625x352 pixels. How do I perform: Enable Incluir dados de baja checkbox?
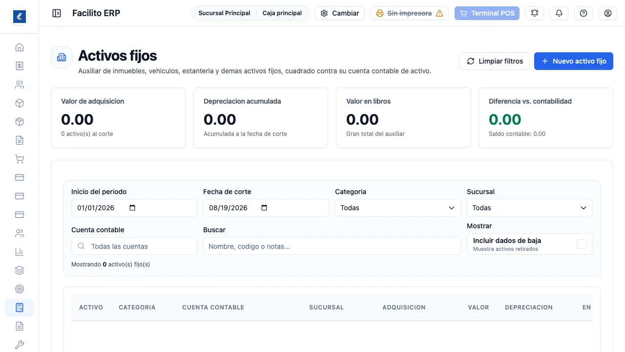[x=581, y=244]
